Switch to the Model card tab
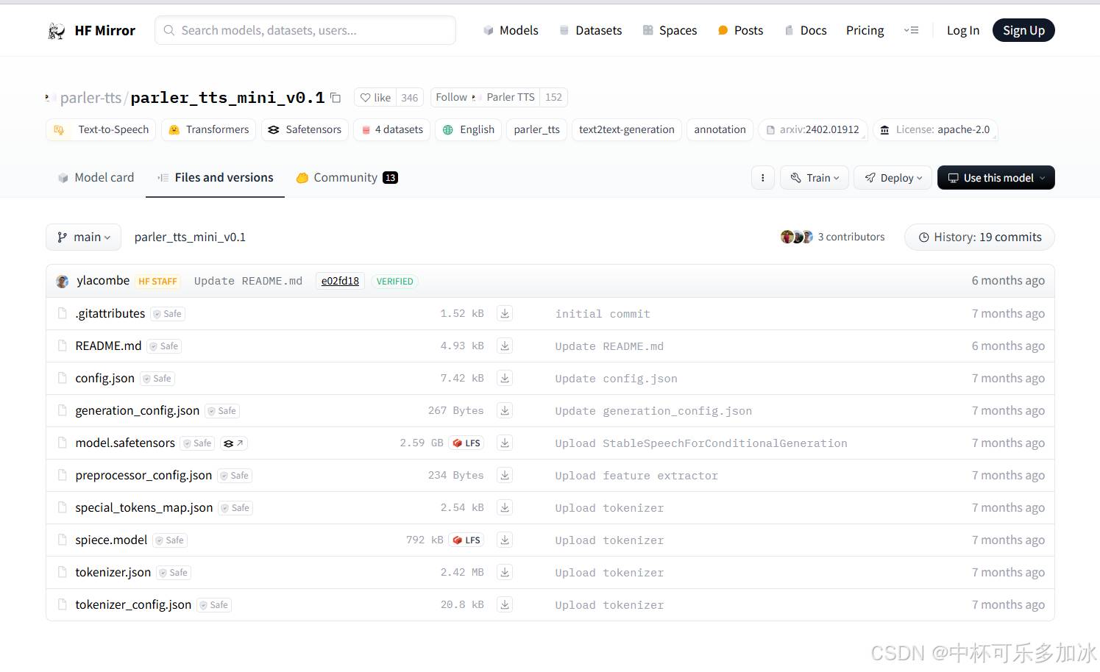Image resolution: width=1100 pixels, height=672 pixels. pos(96,177)
